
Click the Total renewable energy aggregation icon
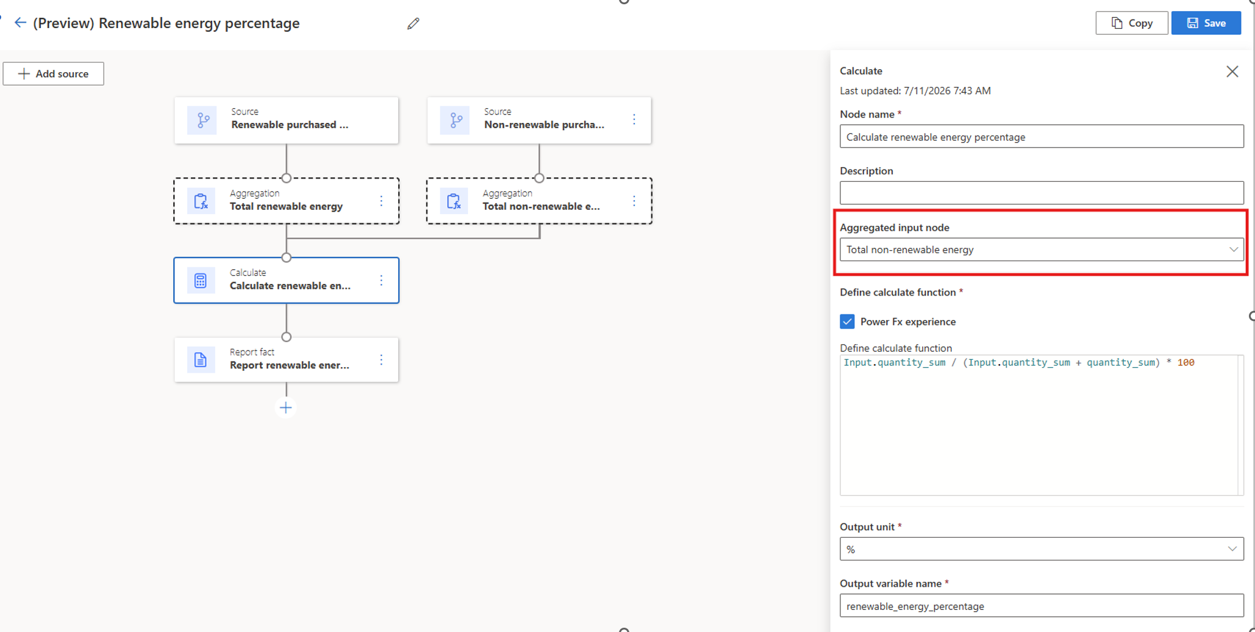click(201, 201)
